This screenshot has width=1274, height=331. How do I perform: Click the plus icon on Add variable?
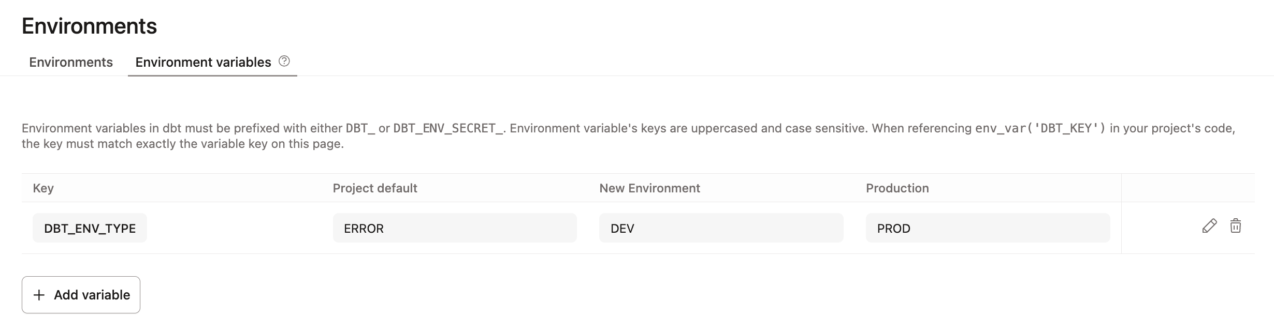[38, 295]
